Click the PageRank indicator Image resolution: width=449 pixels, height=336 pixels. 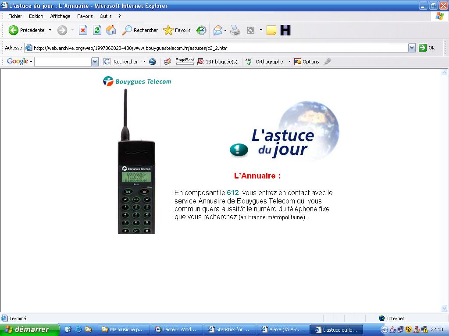click(x=185, y=61)
